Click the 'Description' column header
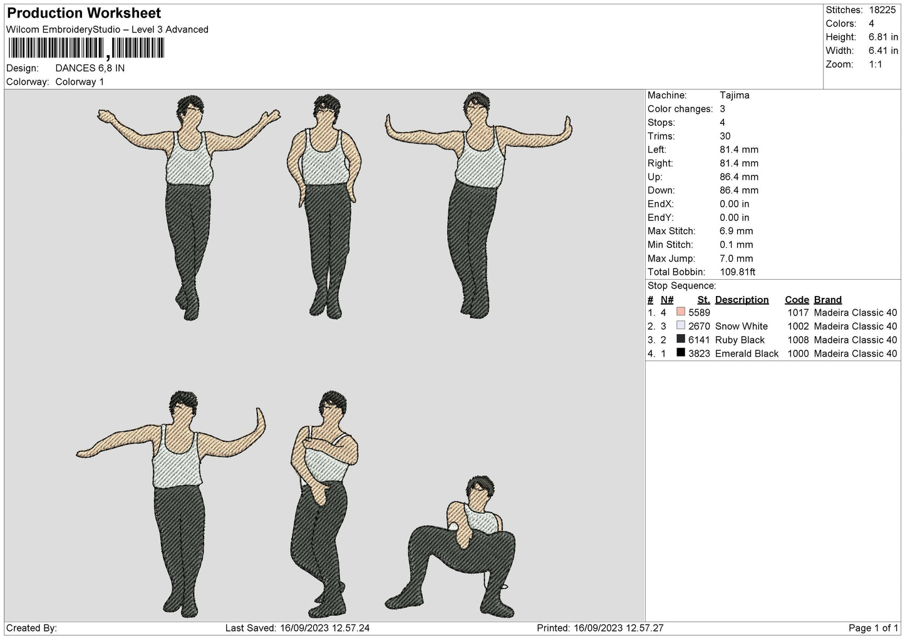This screenshot has width=905, height=639. coord(742,300)
